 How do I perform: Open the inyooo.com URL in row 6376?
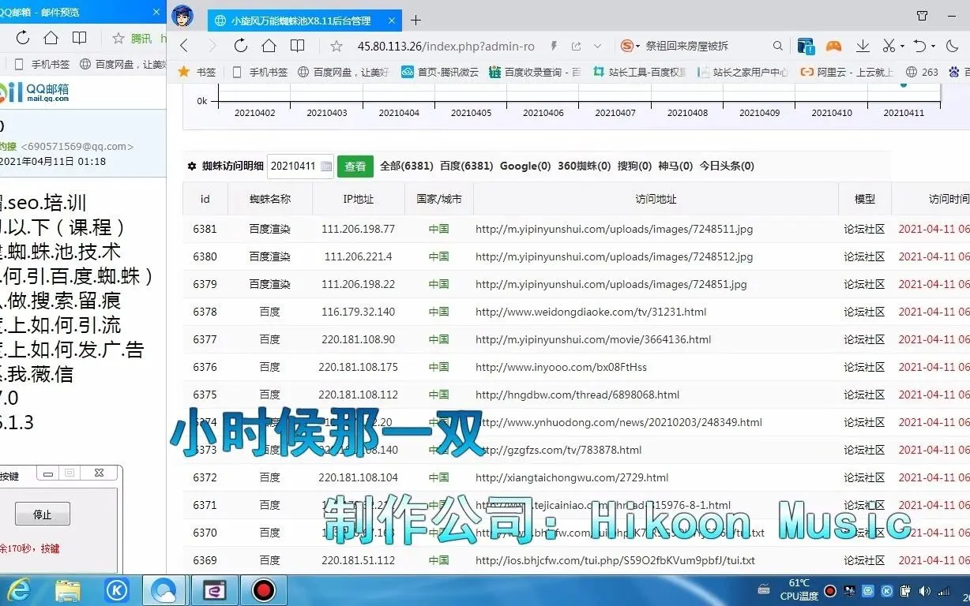pos(561,368)
